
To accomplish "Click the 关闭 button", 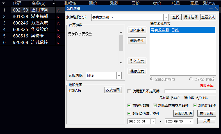I will point(207,121).
